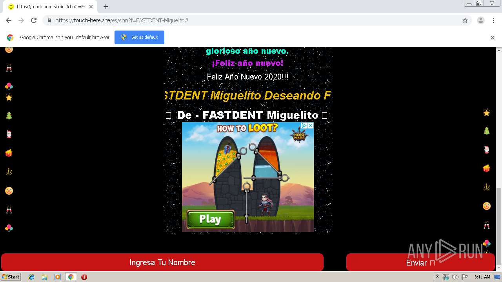502x282 pixels.
Task: Open the Chrome profile avatar
Action: (481, 20)
